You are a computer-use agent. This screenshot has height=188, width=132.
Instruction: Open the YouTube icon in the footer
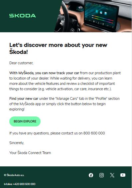123,175
